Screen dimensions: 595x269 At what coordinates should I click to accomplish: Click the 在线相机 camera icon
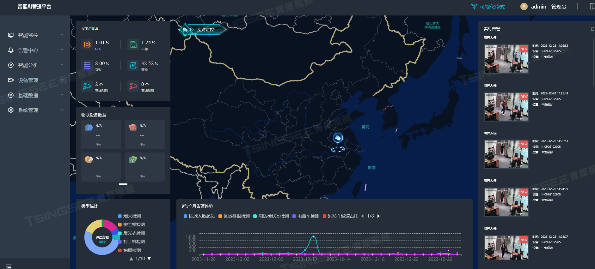point(87,86)
